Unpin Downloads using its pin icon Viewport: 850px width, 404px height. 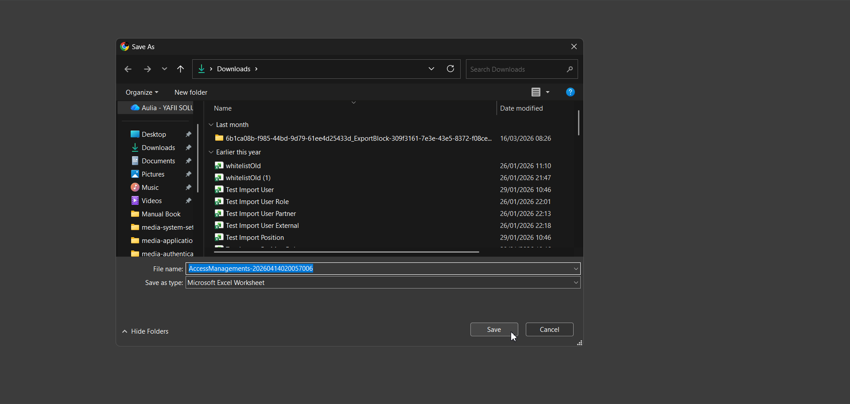click(189, 147)
